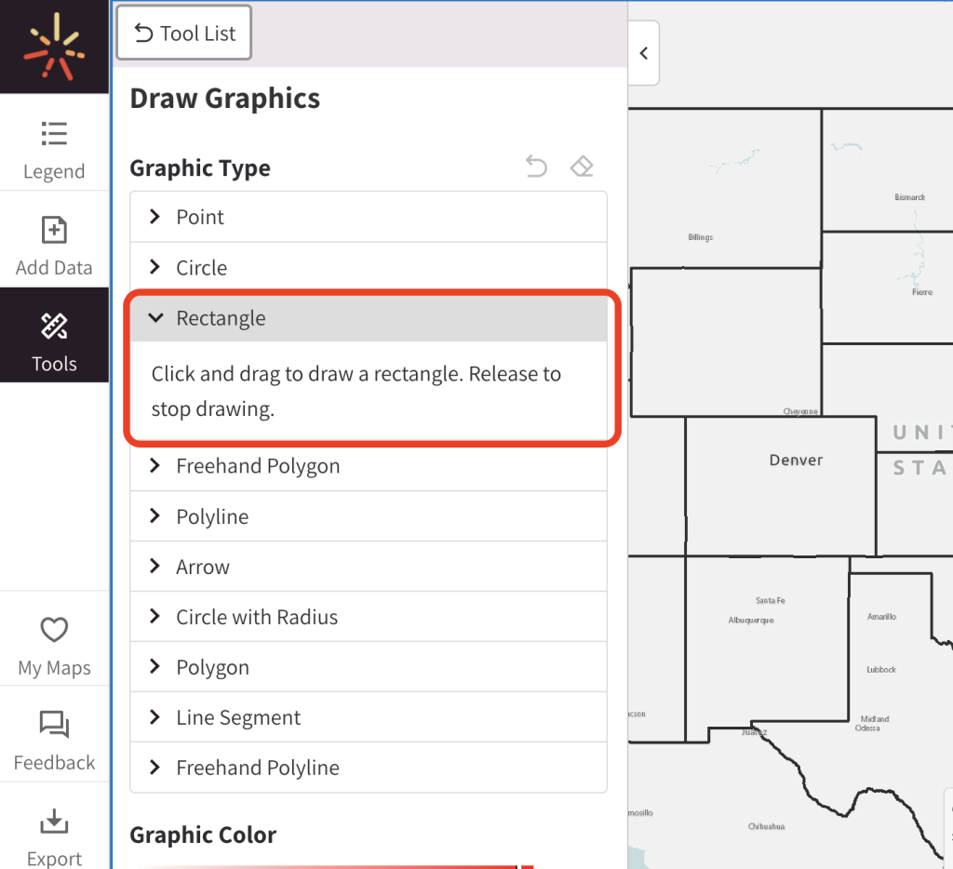Click the app logo burst icon
The height and width of the screenshot is (869, 953).
point(54,47)
